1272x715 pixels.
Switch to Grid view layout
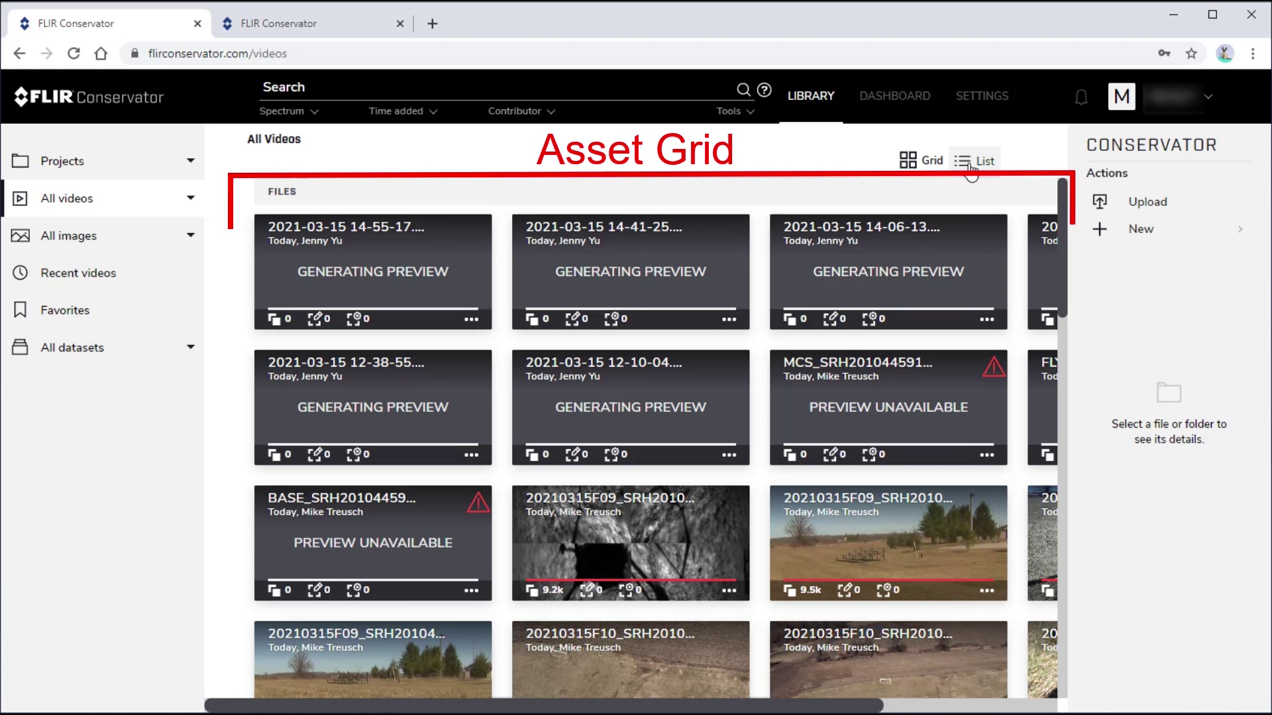[922, 160]
